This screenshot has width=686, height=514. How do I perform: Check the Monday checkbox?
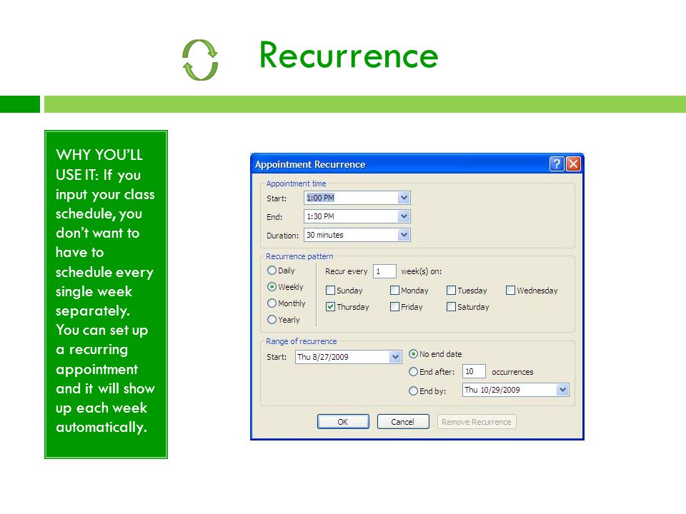394,291
